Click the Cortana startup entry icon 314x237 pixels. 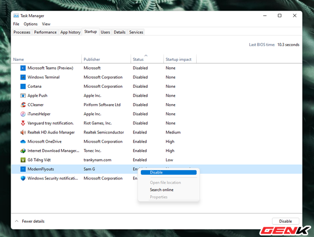point(23,86)
